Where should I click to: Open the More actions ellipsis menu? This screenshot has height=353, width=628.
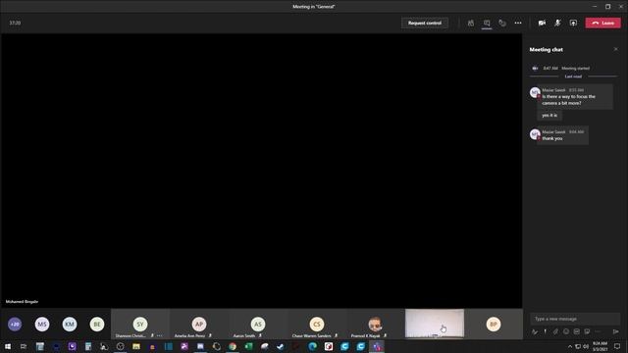[x=518, y=23]
